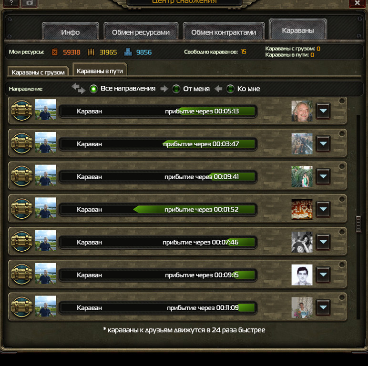Click the caravan crate icon for 00:01:52 caravan
The height and width of the screenshot is (366, 368).
pyautogui.click(x=22, y=208)
